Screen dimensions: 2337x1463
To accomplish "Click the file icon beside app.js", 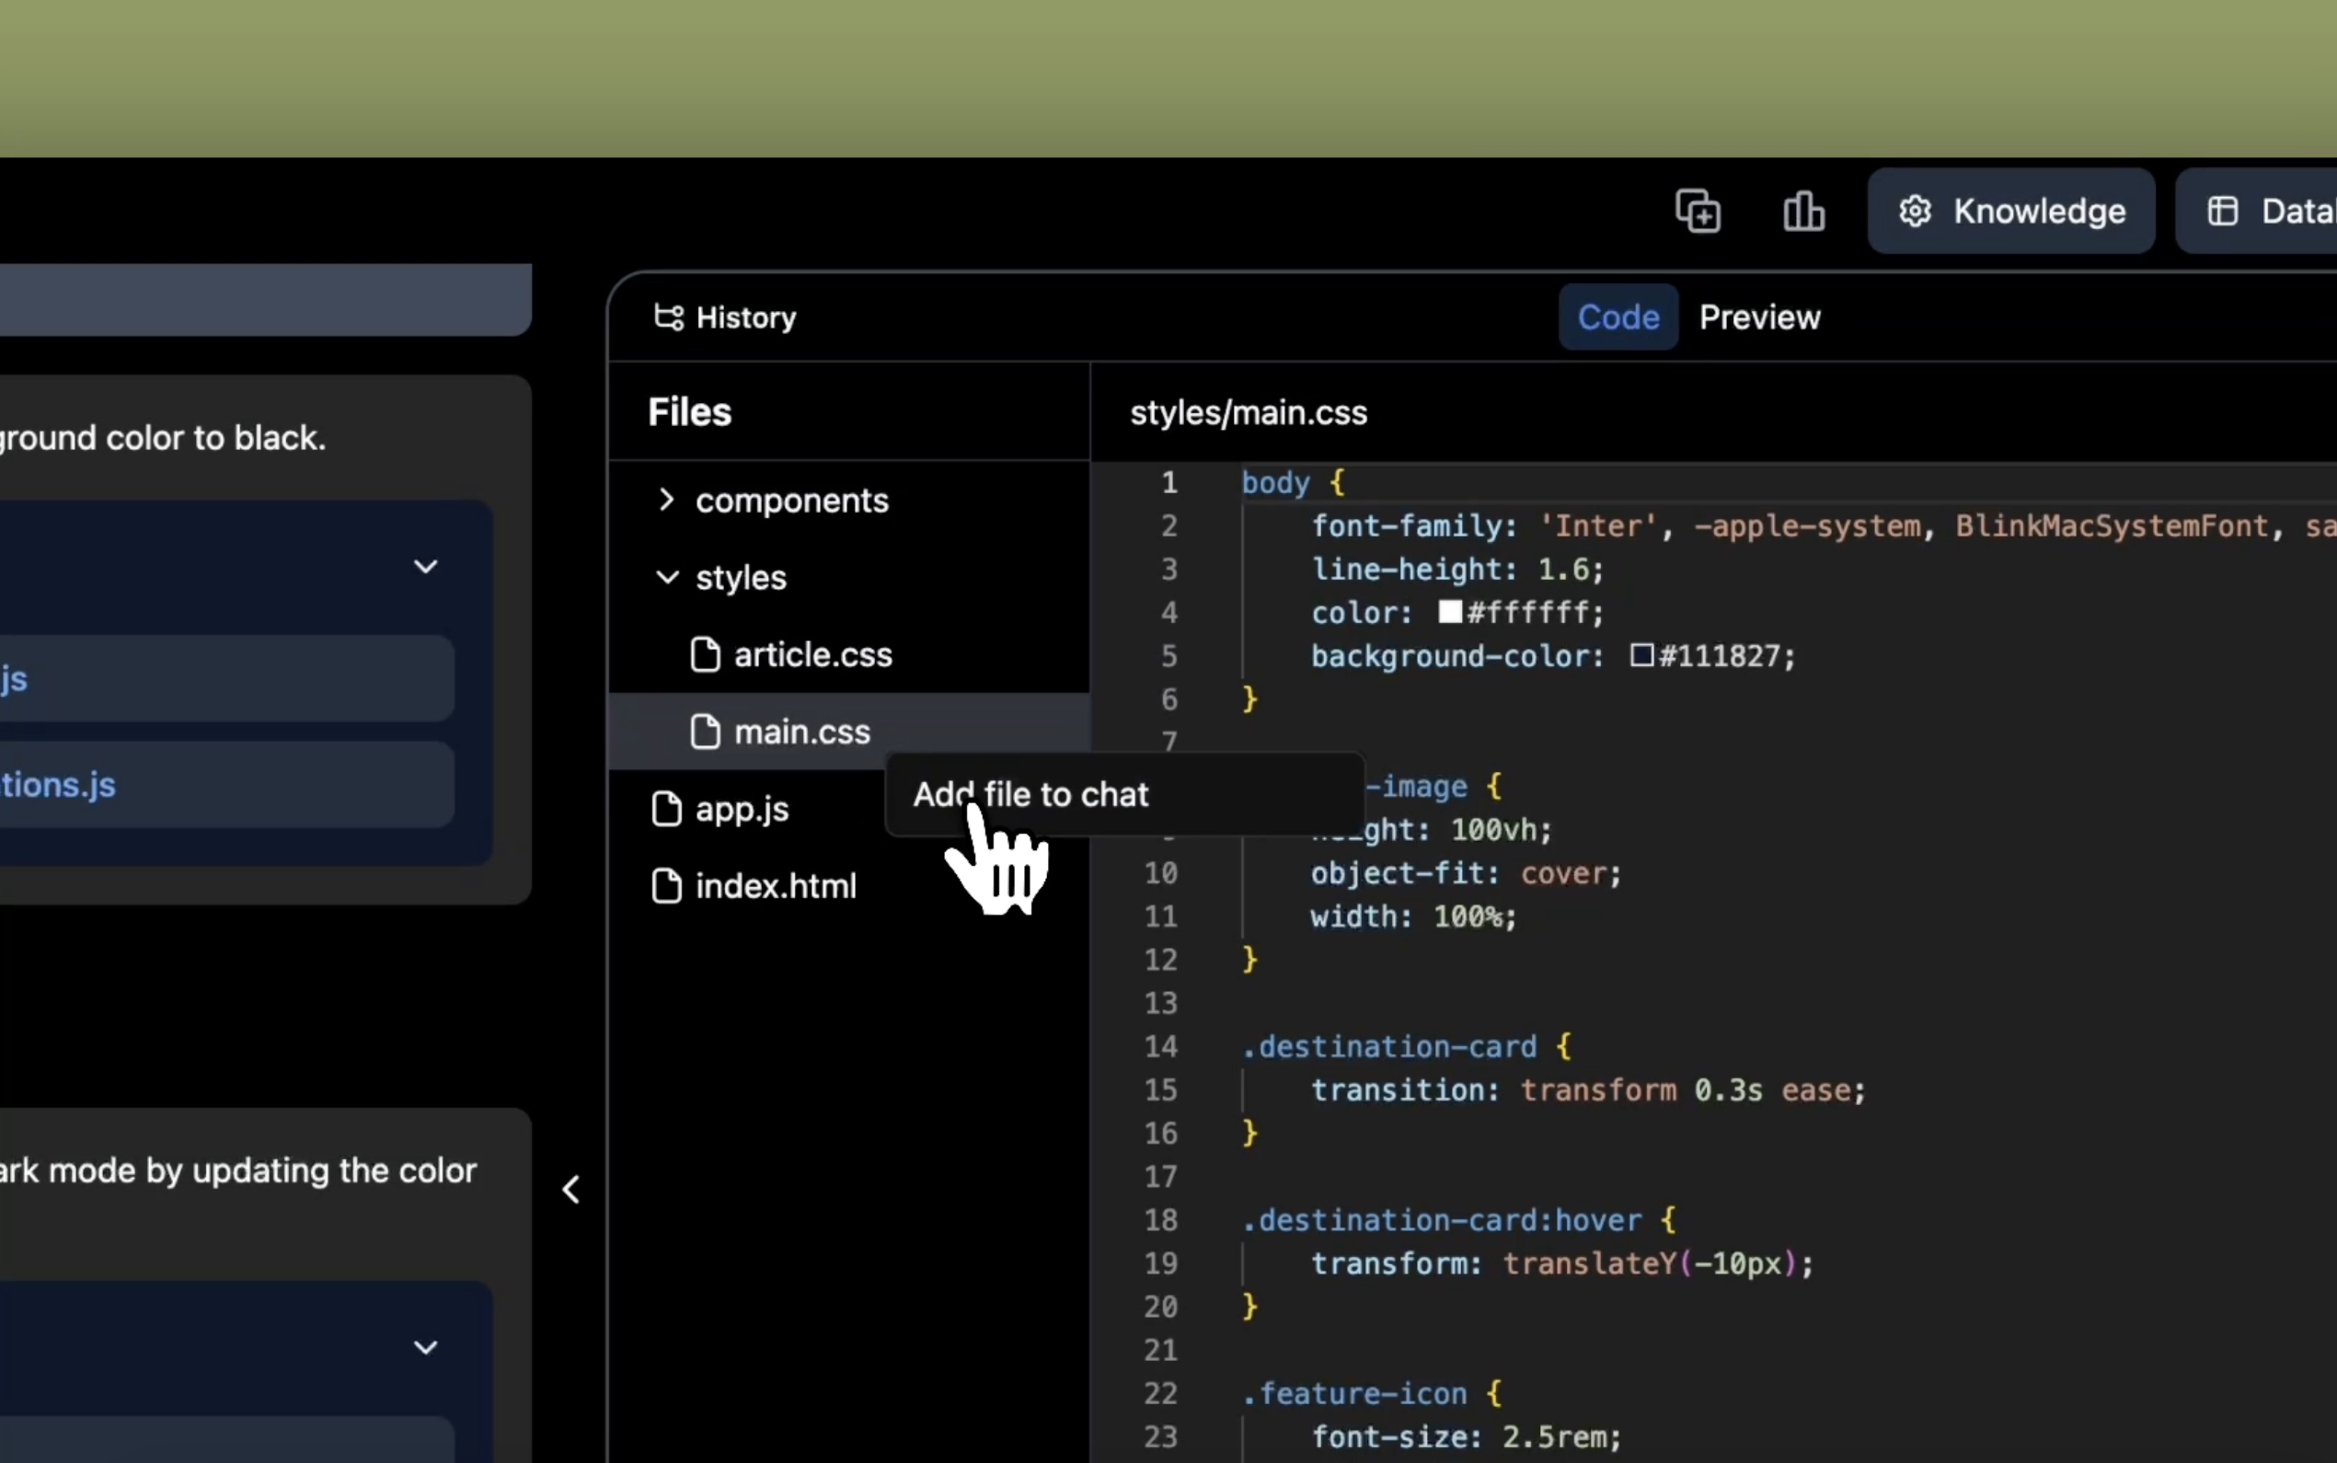I will 666,809.
